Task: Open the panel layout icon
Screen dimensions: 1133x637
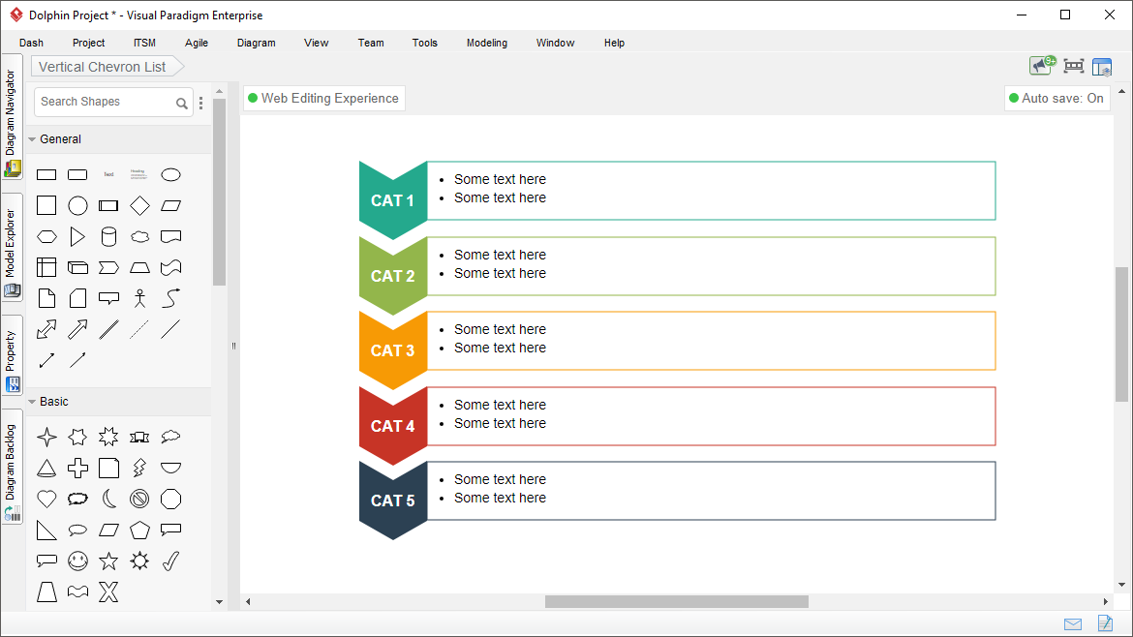Action: coord(1102,67)
